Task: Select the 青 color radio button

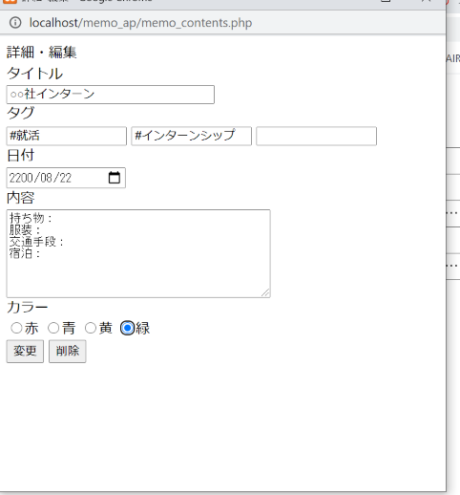Action: pyautogui.click(x=53, y=328)
